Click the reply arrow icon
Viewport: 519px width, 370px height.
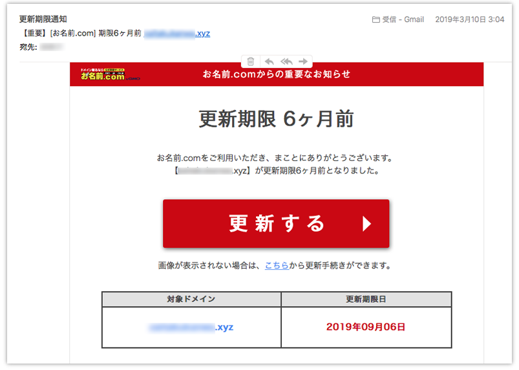tap(269, 61)
